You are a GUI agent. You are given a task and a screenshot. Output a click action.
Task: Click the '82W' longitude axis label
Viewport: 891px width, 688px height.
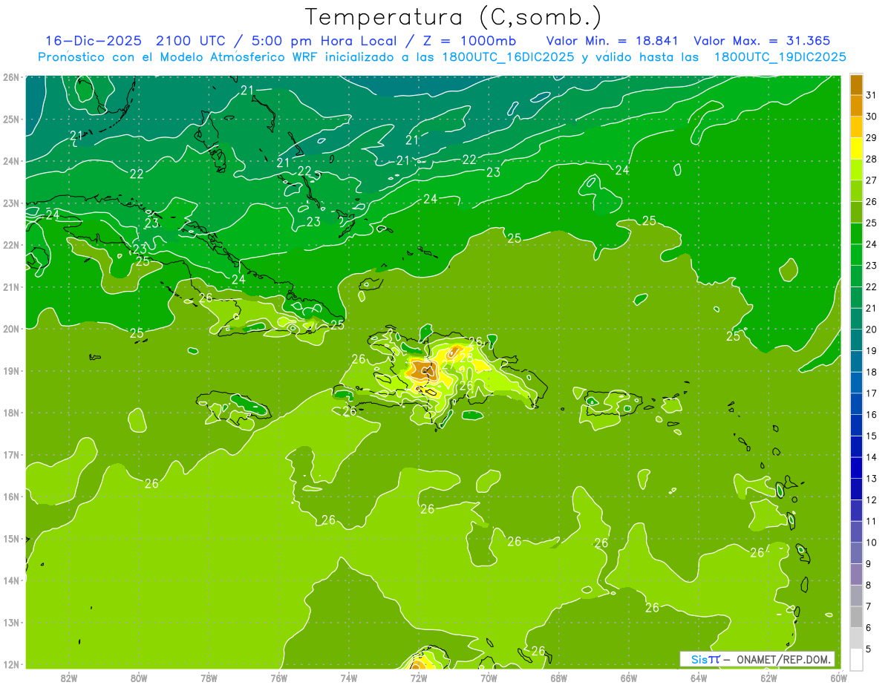(x=69, y=678)
